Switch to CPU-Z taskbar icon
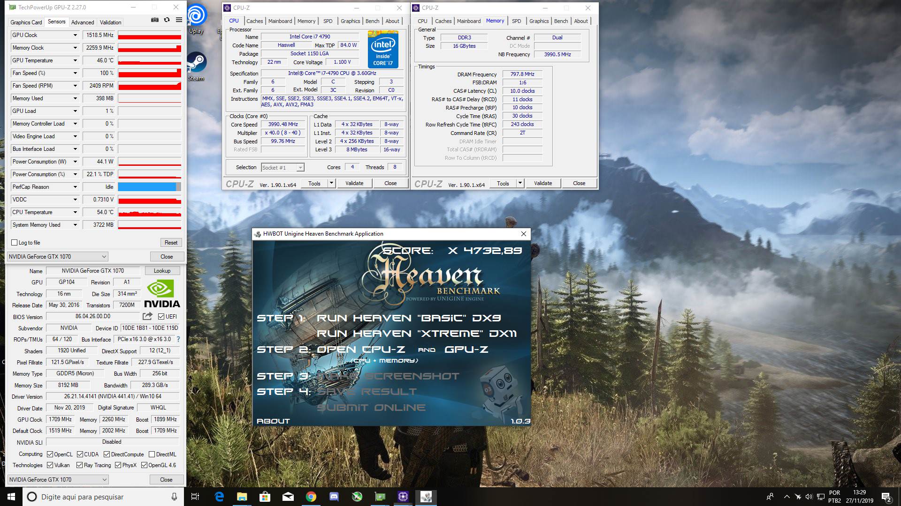 click(x=403, y=497)
